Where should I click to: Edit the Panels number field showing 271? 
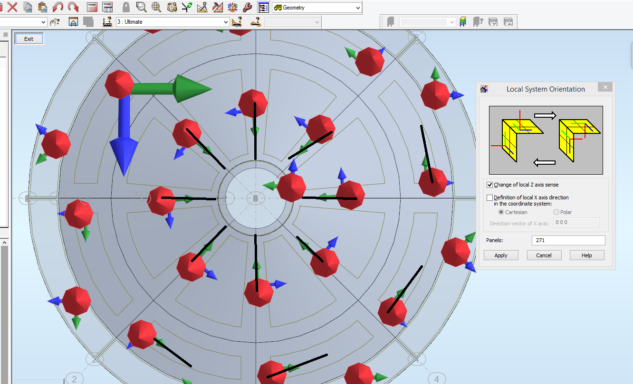[568, 240]
